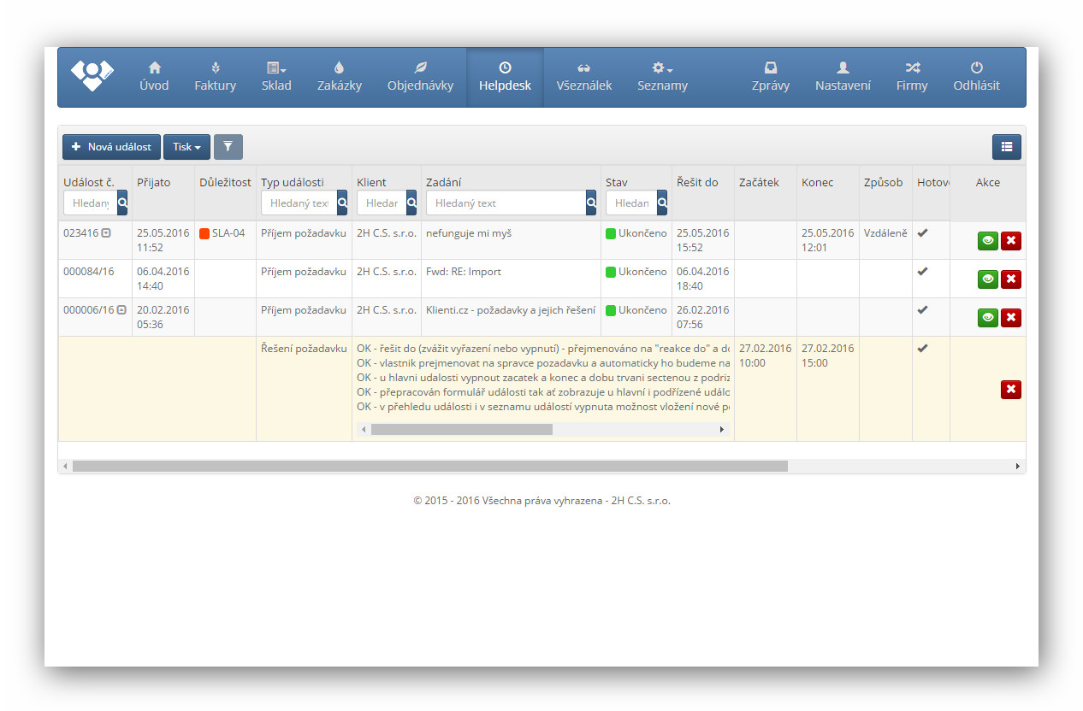This screenshot has height=711, width=1083.
Task: View event 000084/16 with green eye button
Action: [987, 279]
